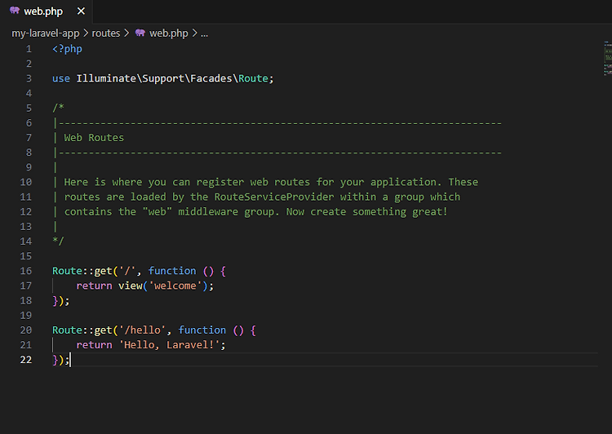Click line number 1 in the gutter
This screenshot has width=612, height=434.
pos(29,49)
